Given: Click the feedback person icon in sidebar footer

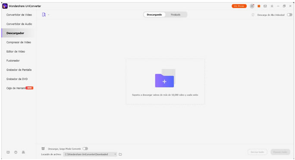Looking at the screenshot, I should [23, 152].
